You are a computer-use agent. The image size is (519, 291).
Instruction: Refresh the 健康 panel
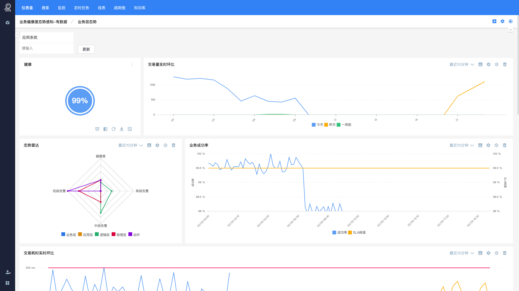click(x=114, y=129)
